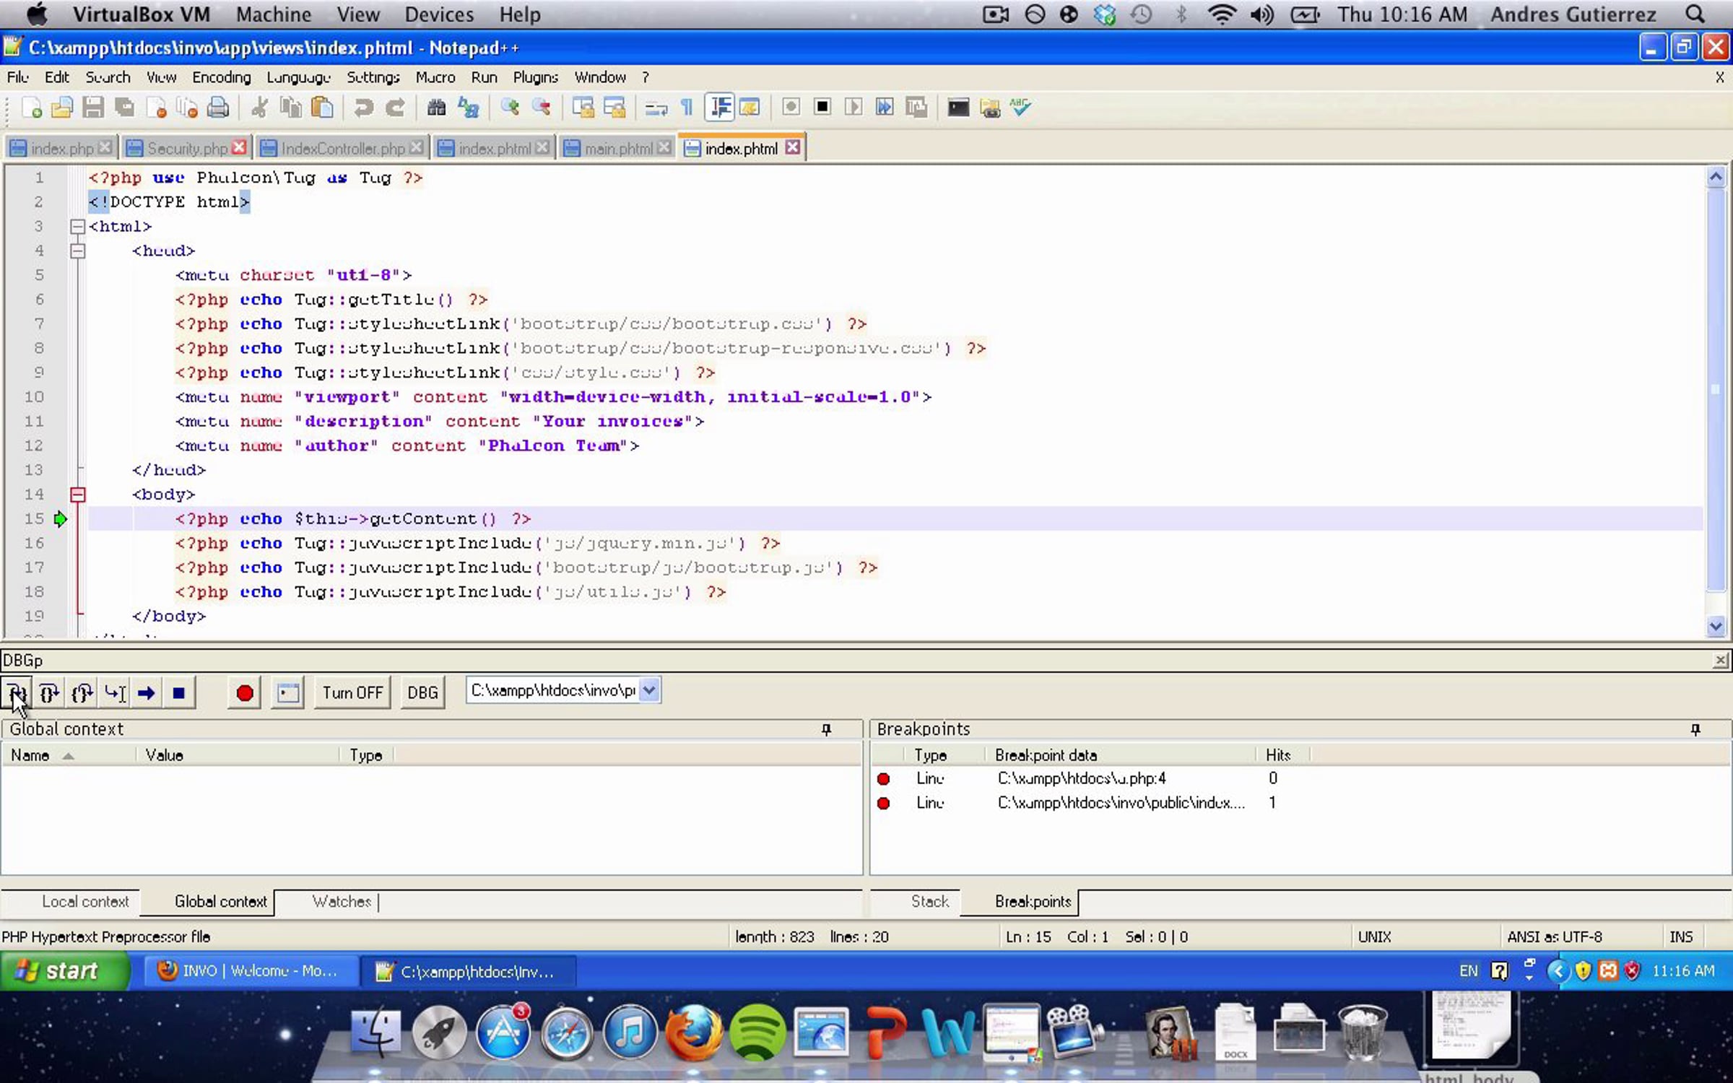Collapse the body fold on line 14

coord(77,495)
